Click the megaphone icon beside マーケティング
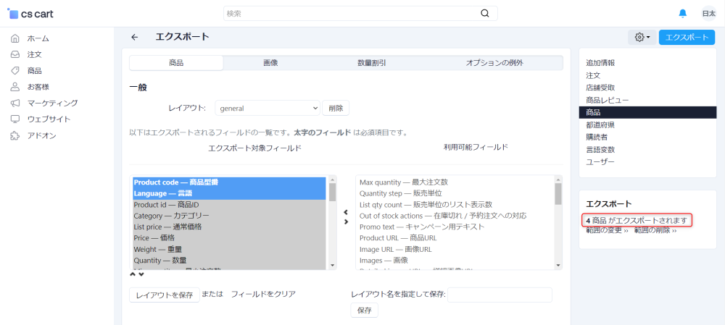This screenshot has height=325, width=725. point(15,103)
